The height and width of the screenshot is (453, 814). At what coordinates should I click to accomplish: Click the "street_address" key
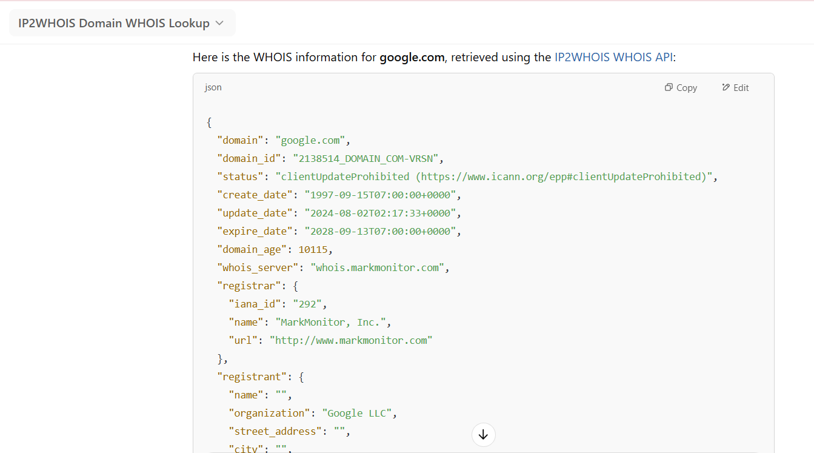[x=275, y=431]
